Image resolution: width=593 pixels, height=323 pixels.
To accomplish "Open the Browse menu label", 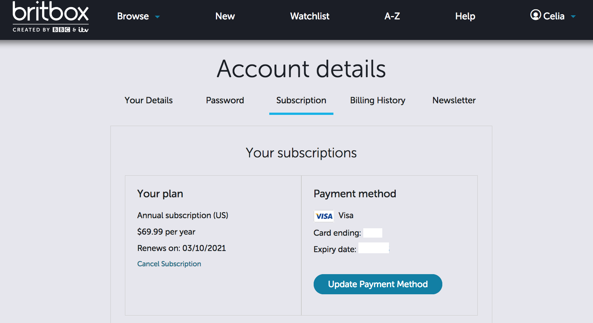I will tap(133, 16).
